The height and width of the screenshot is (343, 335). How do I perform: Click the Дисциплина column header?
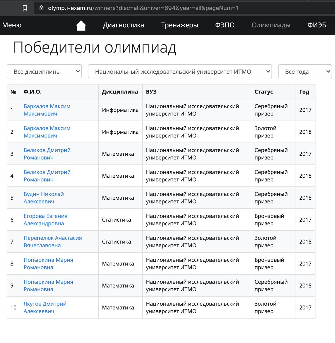tap(120, 92)
